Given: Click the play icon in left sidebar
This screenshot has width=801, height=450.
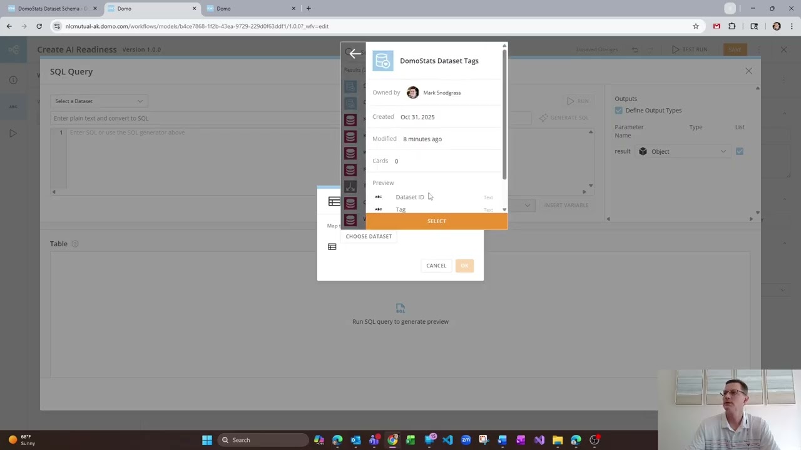Looking at the screenshot, I should pos(13,133).
